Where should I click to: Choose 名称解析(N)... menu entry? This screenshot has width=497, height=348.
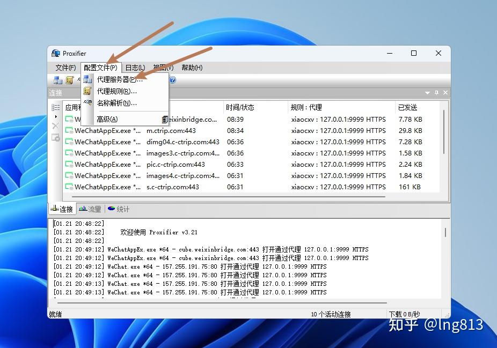[125, 103]
